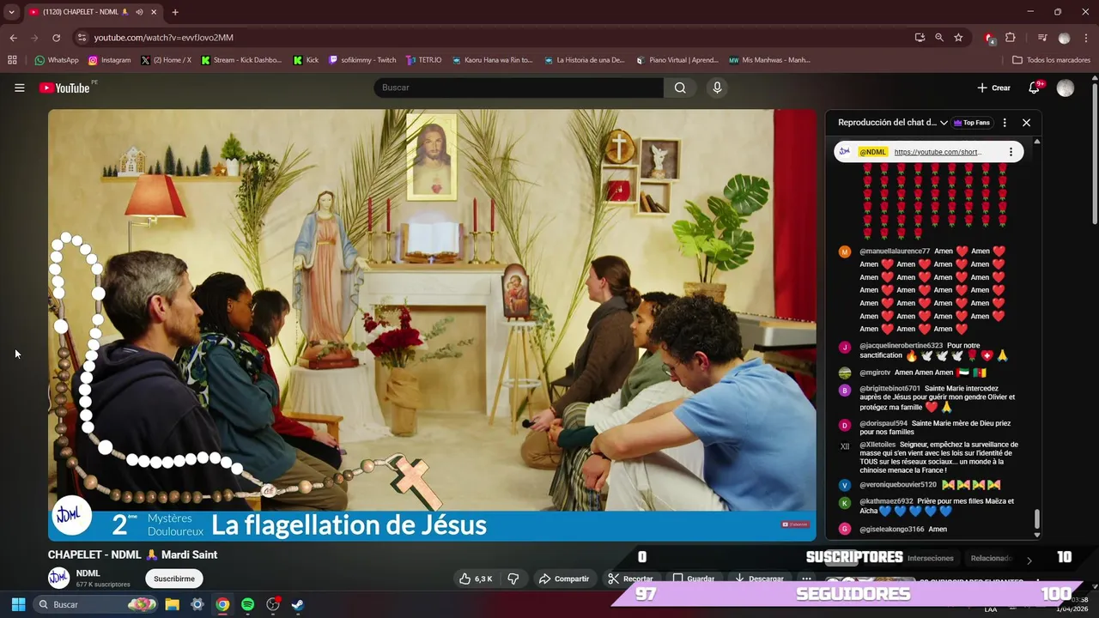Screen dimensions: 1099x618
Task: Reload the current page
Action: coord(57,38)
